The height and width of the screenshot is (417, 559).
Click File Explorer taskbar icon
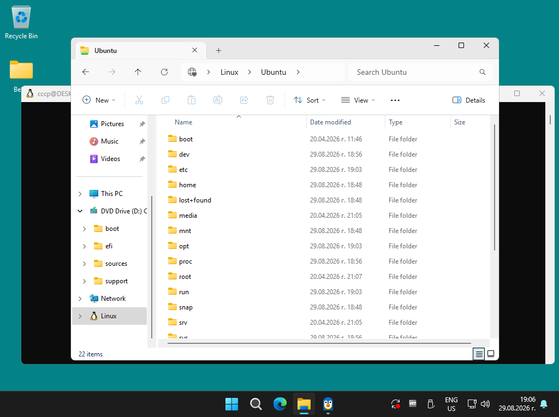[304, 404]
